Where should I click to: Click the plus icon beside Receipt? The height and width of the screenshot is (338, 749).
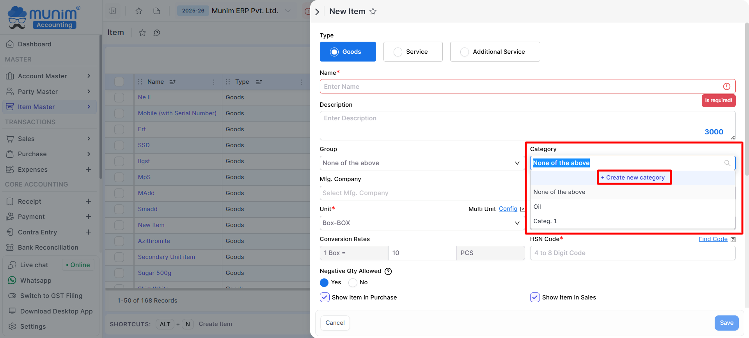pyautogui.click(x=89, y=201)
